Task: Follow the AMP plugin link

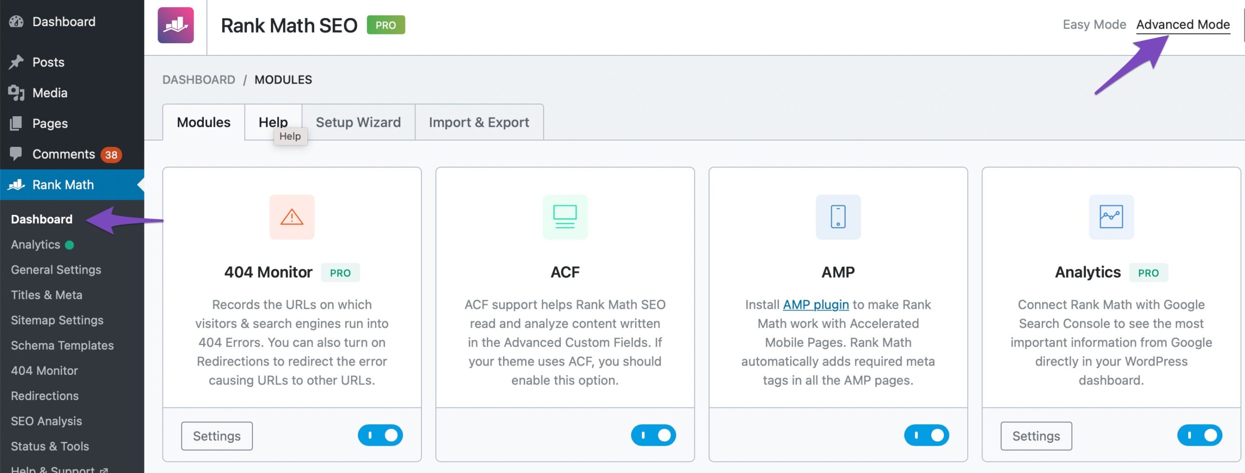Action: pyautogui.click(x=816, y=304)
